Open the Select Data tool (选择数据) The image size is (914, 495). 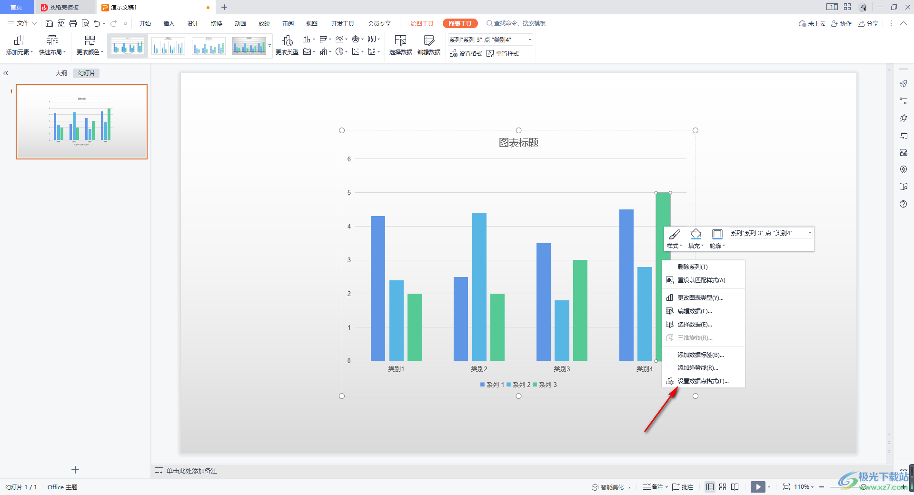click(400, 46)
